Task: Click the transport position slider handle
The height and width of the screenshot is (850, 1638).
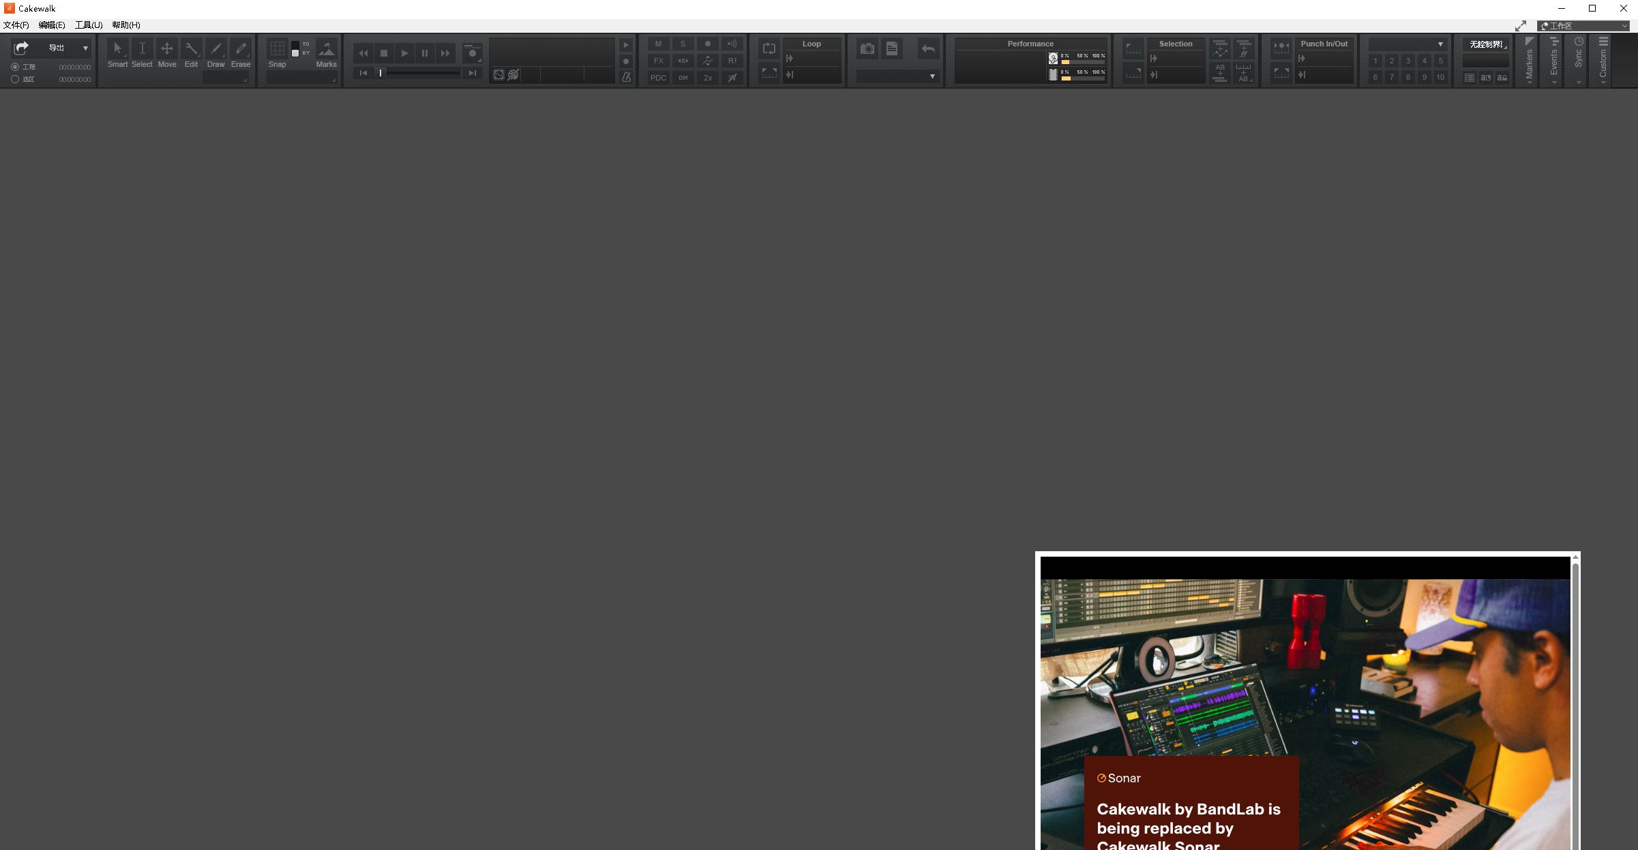Action: point(381,73)
